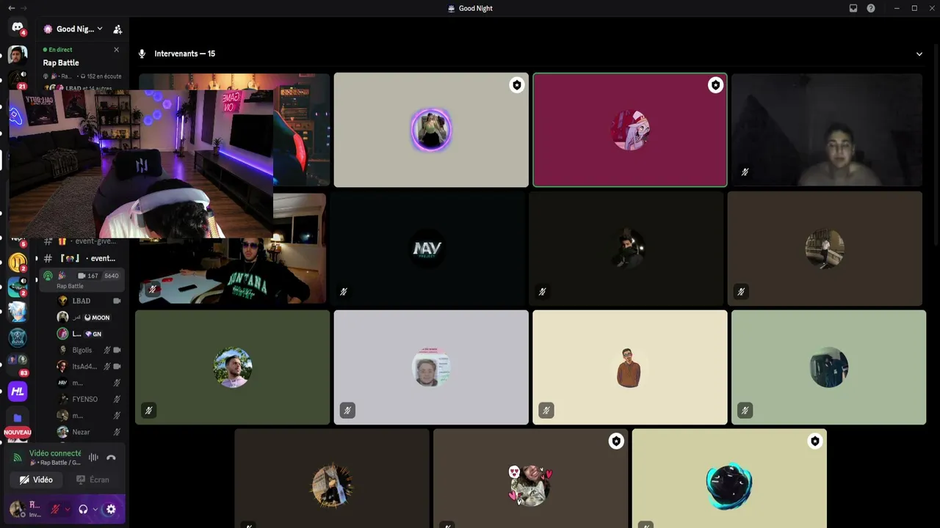Select the dark webcam speaker tile
940x528 pixels.
(x=827, y=130)
